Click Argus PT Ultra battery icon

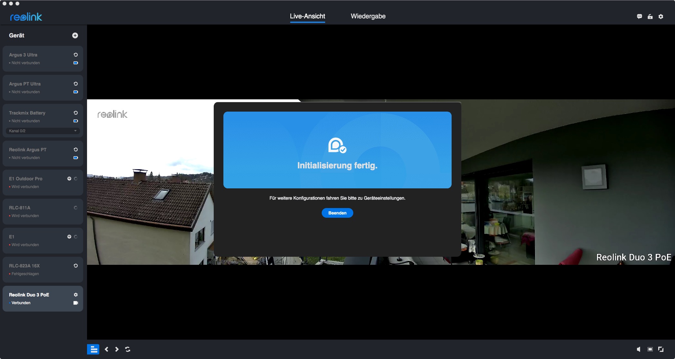click(x=75, y=92)
